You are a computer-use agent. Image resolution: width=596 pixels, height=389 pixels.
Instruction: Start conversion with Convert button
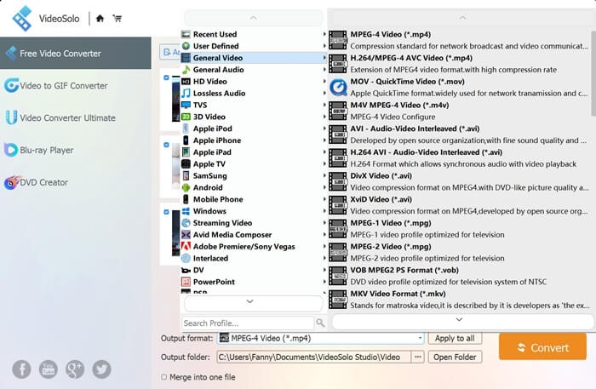click(543, 346)
